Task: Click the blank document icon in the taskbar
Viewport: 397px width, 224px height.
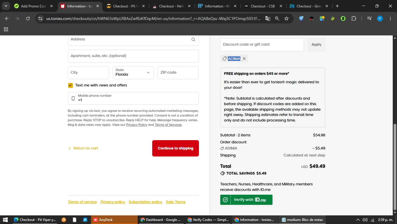Action: click(74, 220)
